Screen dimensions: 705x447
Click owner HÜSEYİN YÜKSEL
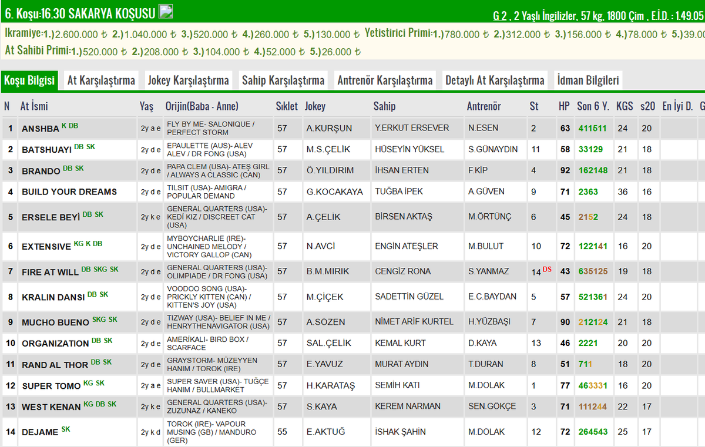pyautogui.click(x=409, y=149)
